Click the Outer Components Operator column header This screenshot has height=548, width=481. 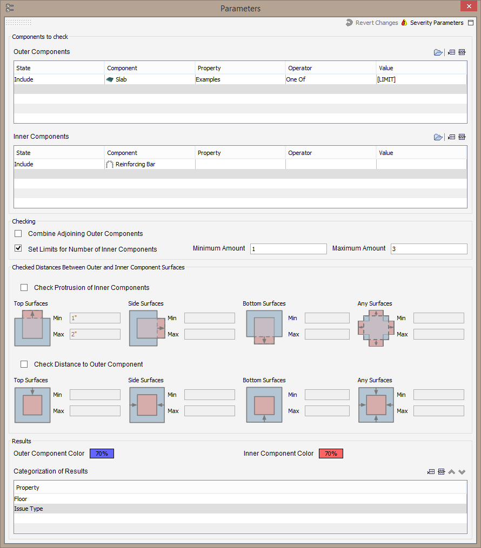point(331,68)
